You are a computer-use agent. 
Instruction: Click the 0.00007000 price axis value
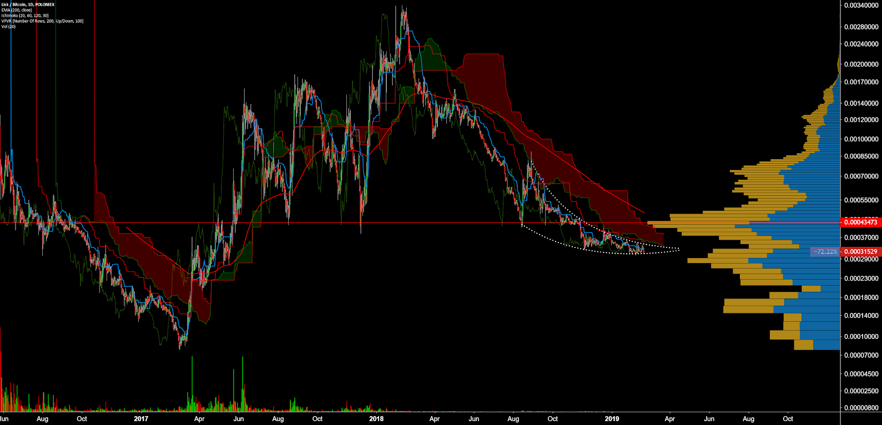coord(861,355)
